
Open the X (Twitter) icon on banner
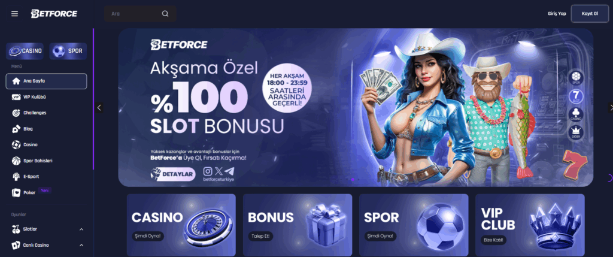[219, 171]
